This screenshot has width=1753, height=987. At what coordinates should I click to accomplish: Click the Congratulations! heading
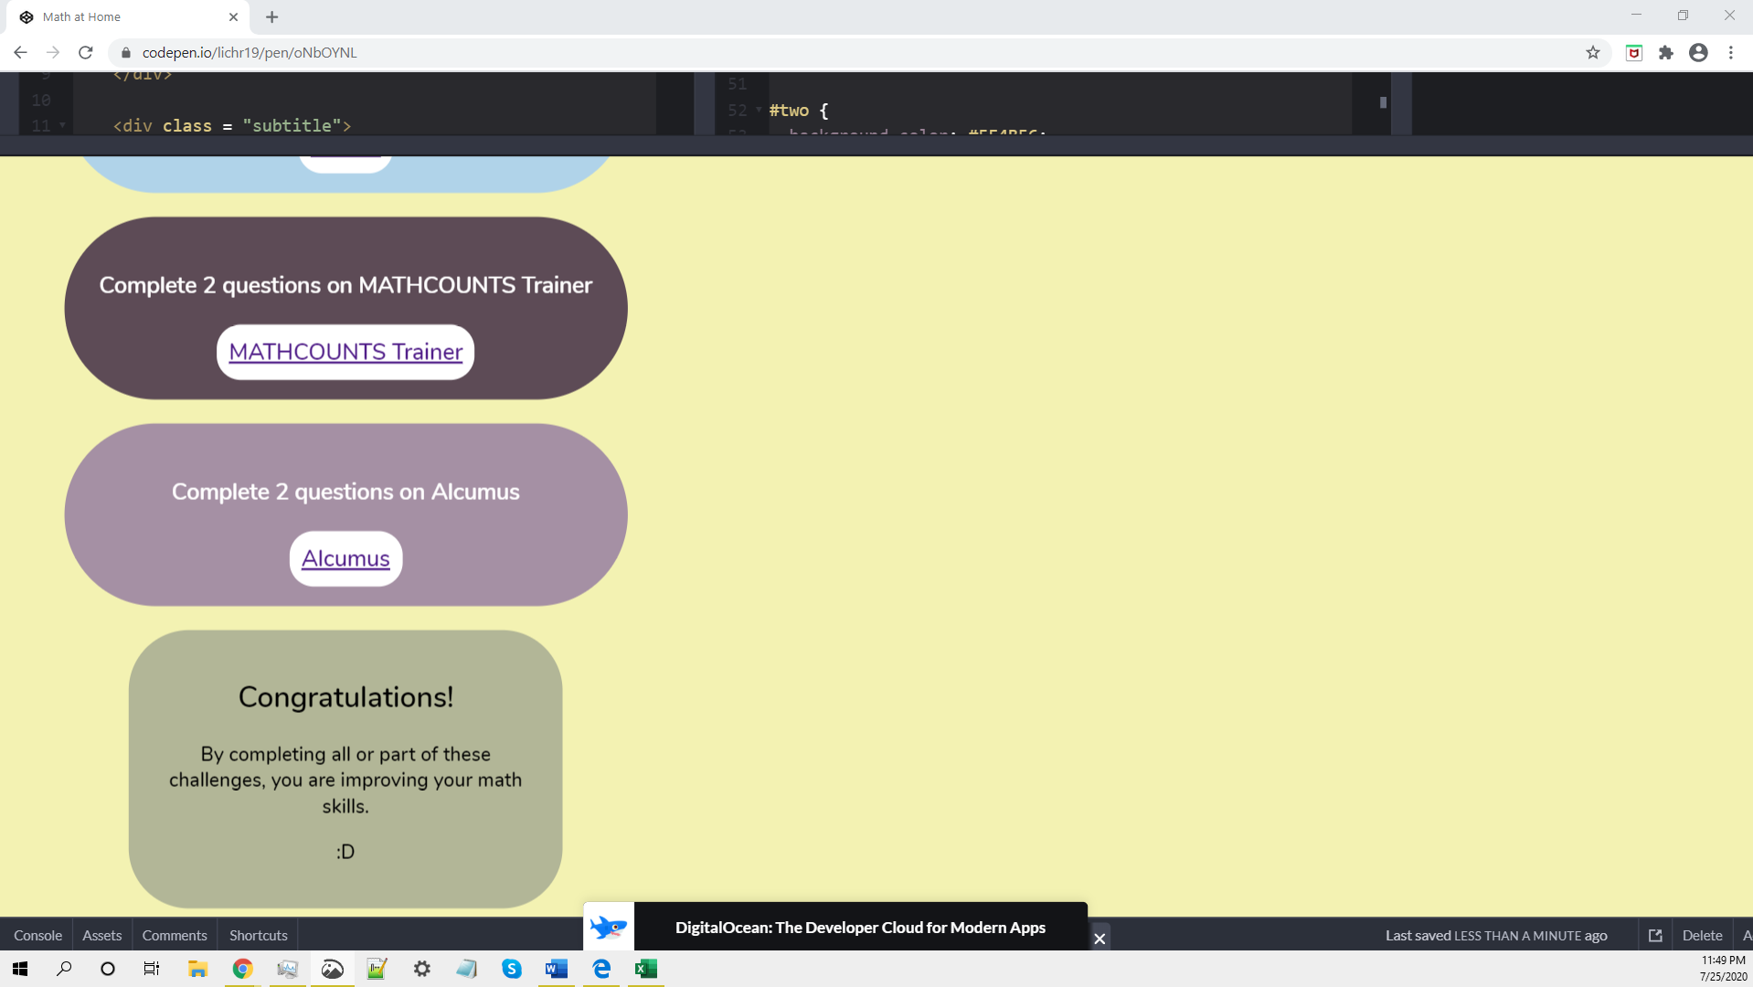pyautogui.click(x=345, y=697)
